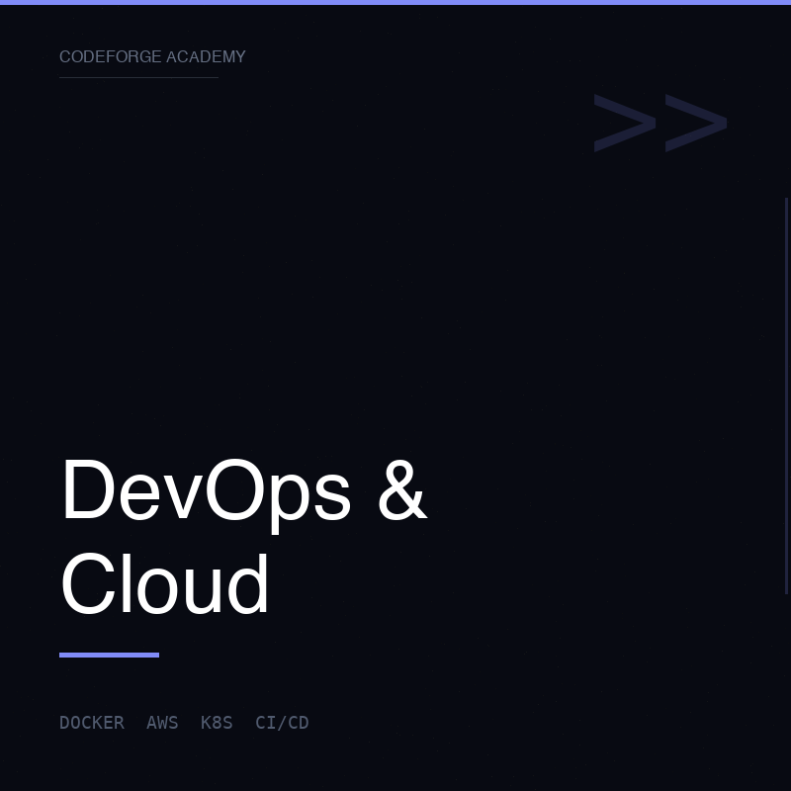Click the double chevron >> symbol
791x791 pixels.
[x=659, y=124]
